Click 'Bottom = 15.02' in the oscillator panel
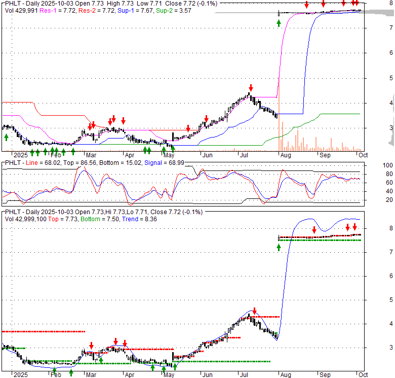Image resolution: width=395 pixels, height=378 pixels. pos(121,163)
